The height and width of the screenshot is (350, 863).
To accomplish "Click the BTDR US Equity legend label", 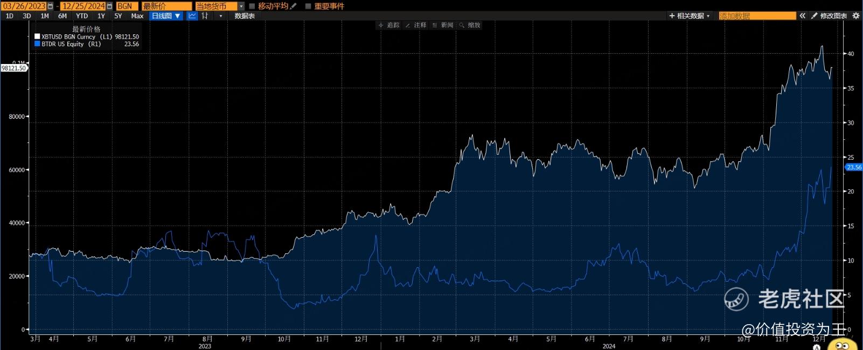I will (x=62, y=44).
